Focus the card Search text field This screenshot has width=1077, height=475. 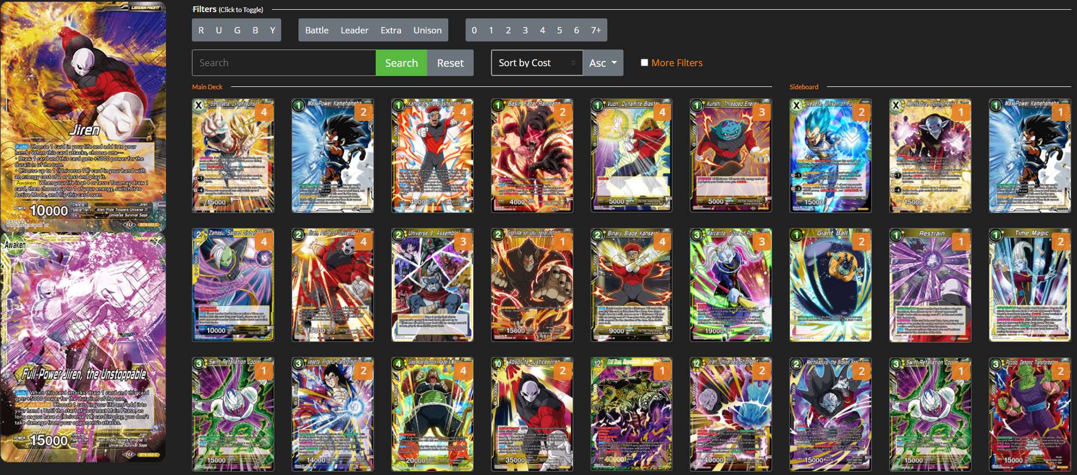284,63
